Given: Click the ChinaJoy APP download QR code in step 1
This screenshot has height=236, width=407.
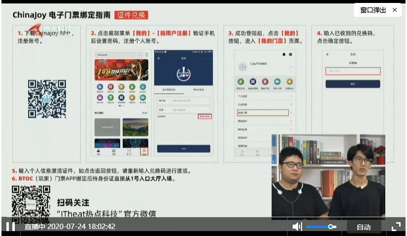Looking at the screenshot, I should (x=47, y=99).
